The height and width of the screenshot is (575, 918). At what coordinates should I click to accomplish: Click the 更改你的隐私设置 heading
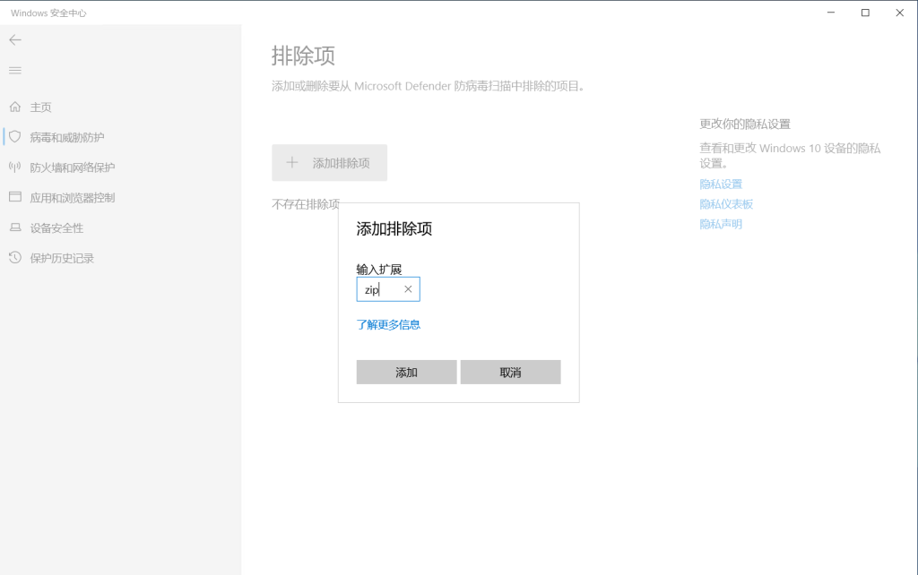pyautogui.click(x=745, y=124)
